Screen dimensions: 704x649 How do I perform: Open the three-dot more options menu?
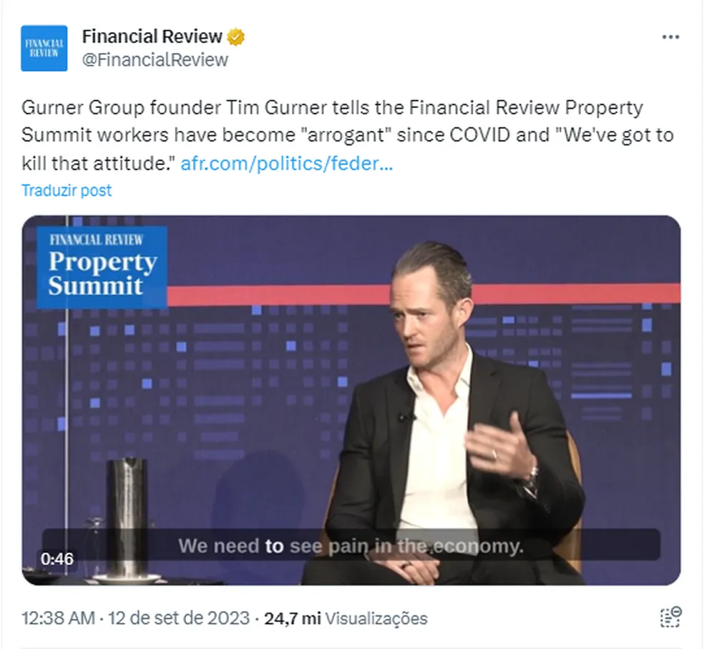[x=670, y=37]
